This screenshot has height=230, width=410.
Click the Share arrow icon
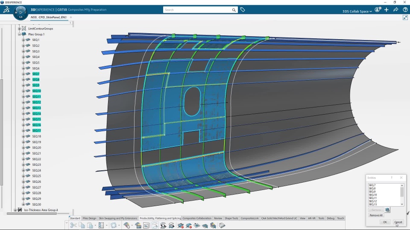tap(396, 10)
